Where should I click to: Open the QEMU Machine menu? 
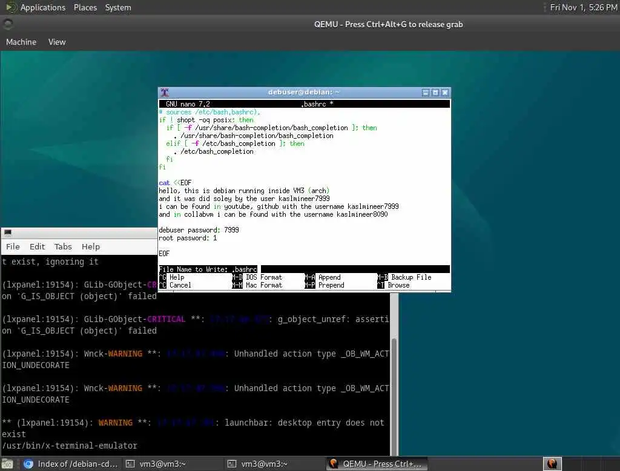coord(21,42)
